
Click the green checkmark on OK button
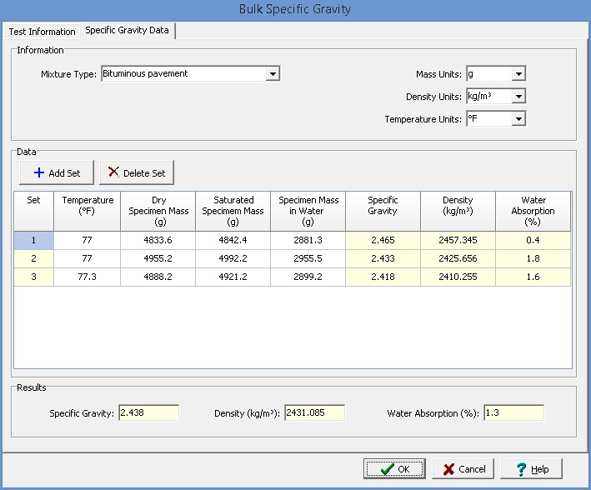(x=387, y=469)
